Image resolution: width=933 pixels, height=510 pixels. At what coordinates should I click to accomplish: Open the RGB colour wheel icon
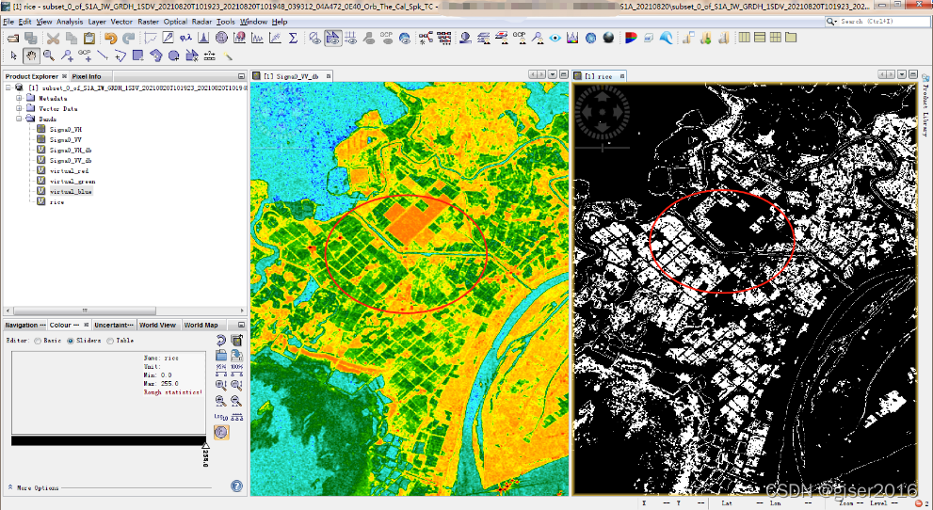coord(631,38)
